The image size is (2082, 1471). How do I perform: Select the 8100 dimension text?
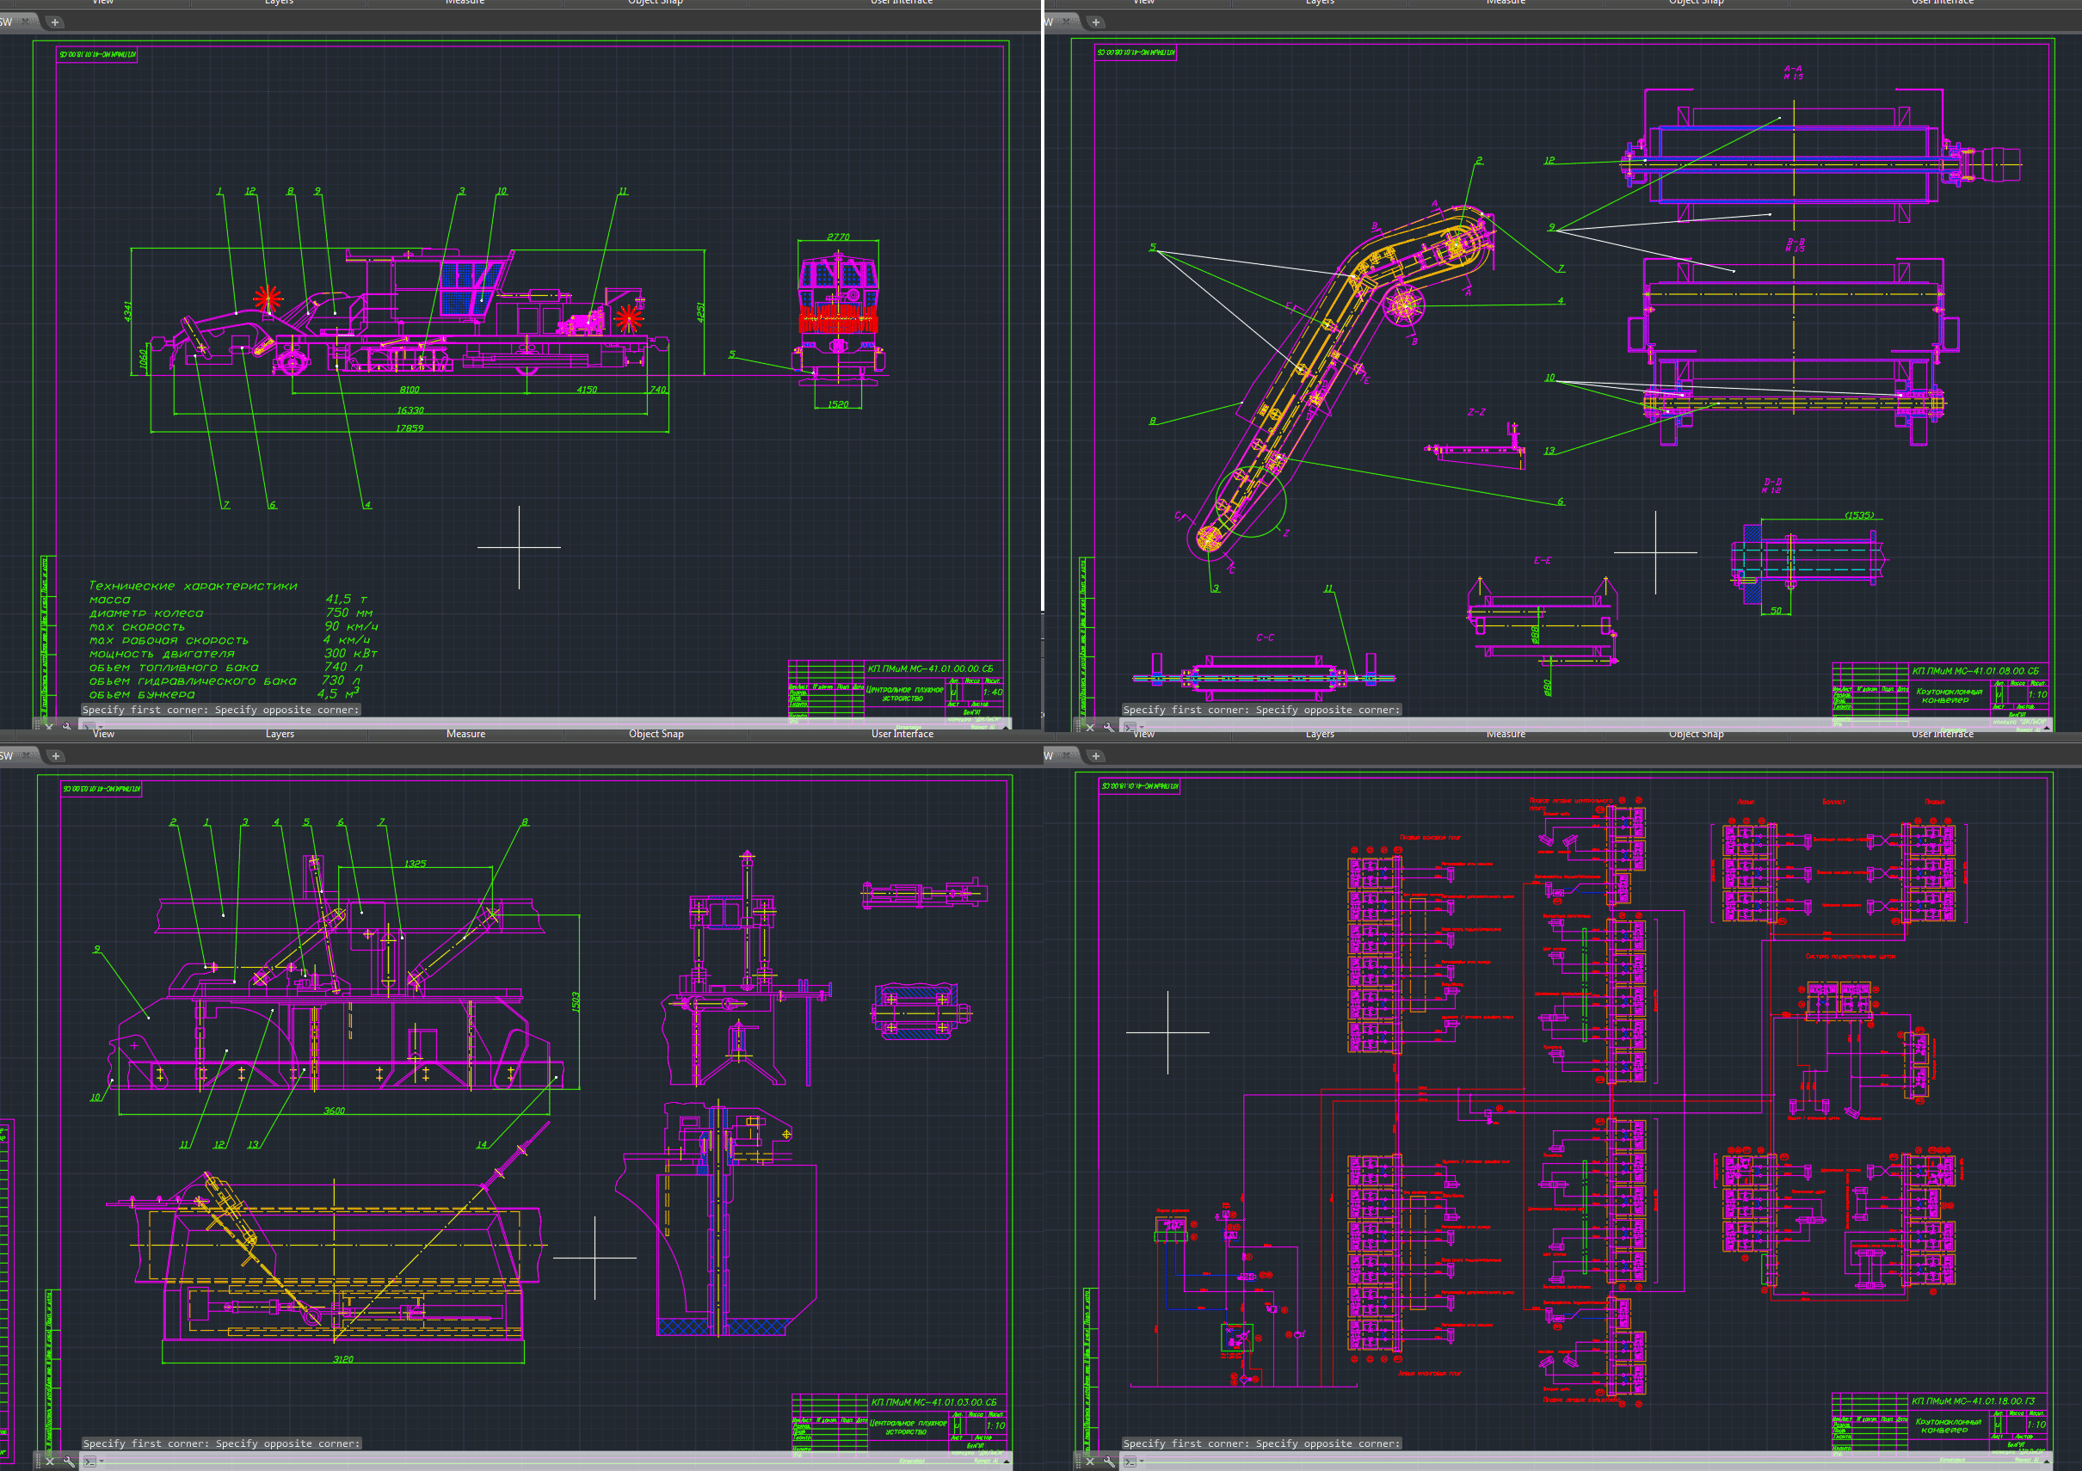click(410, 390)
